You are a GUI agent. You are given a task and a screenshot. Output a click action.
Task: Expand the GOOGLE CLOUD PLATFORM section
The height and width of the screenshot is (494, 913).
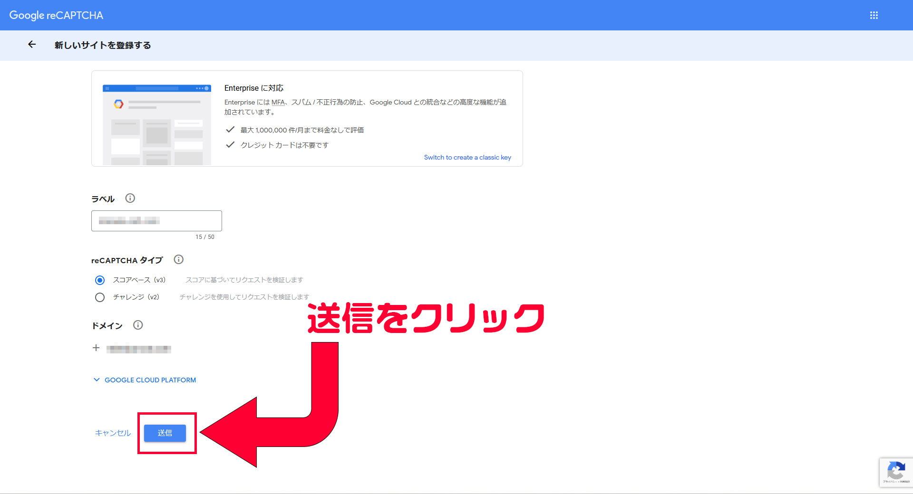[x=145, y=380]
